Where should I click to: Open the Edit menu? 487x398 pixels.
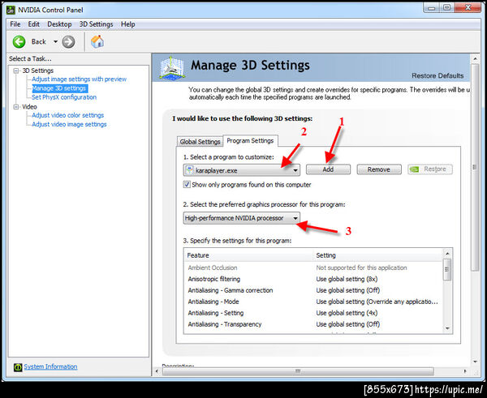point(33,24)
